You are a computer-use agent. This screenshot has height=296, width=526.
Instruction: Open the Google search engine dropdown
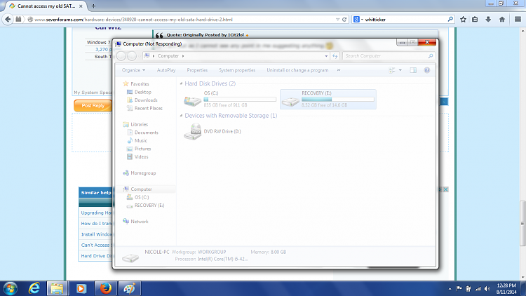click(358, 20)
